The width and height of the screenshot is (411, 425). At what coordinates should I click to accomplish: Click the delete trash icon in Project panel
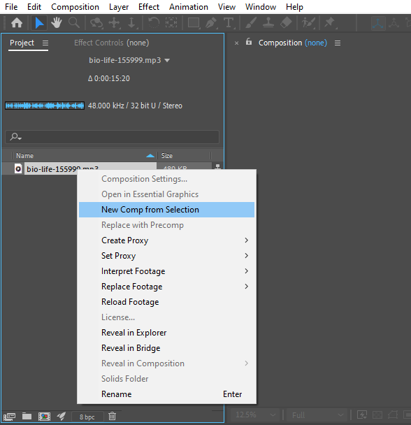(x=112, y=416)
